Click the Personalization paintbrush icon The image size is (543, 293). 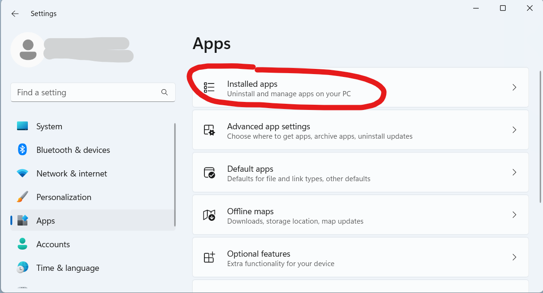pos(22,197)
